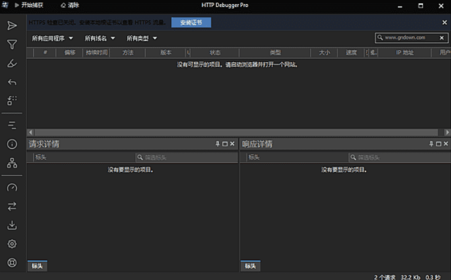
Task: Dismiss the HTTPS notification bar
Action: pyautogui.click(x=444, y=23)
